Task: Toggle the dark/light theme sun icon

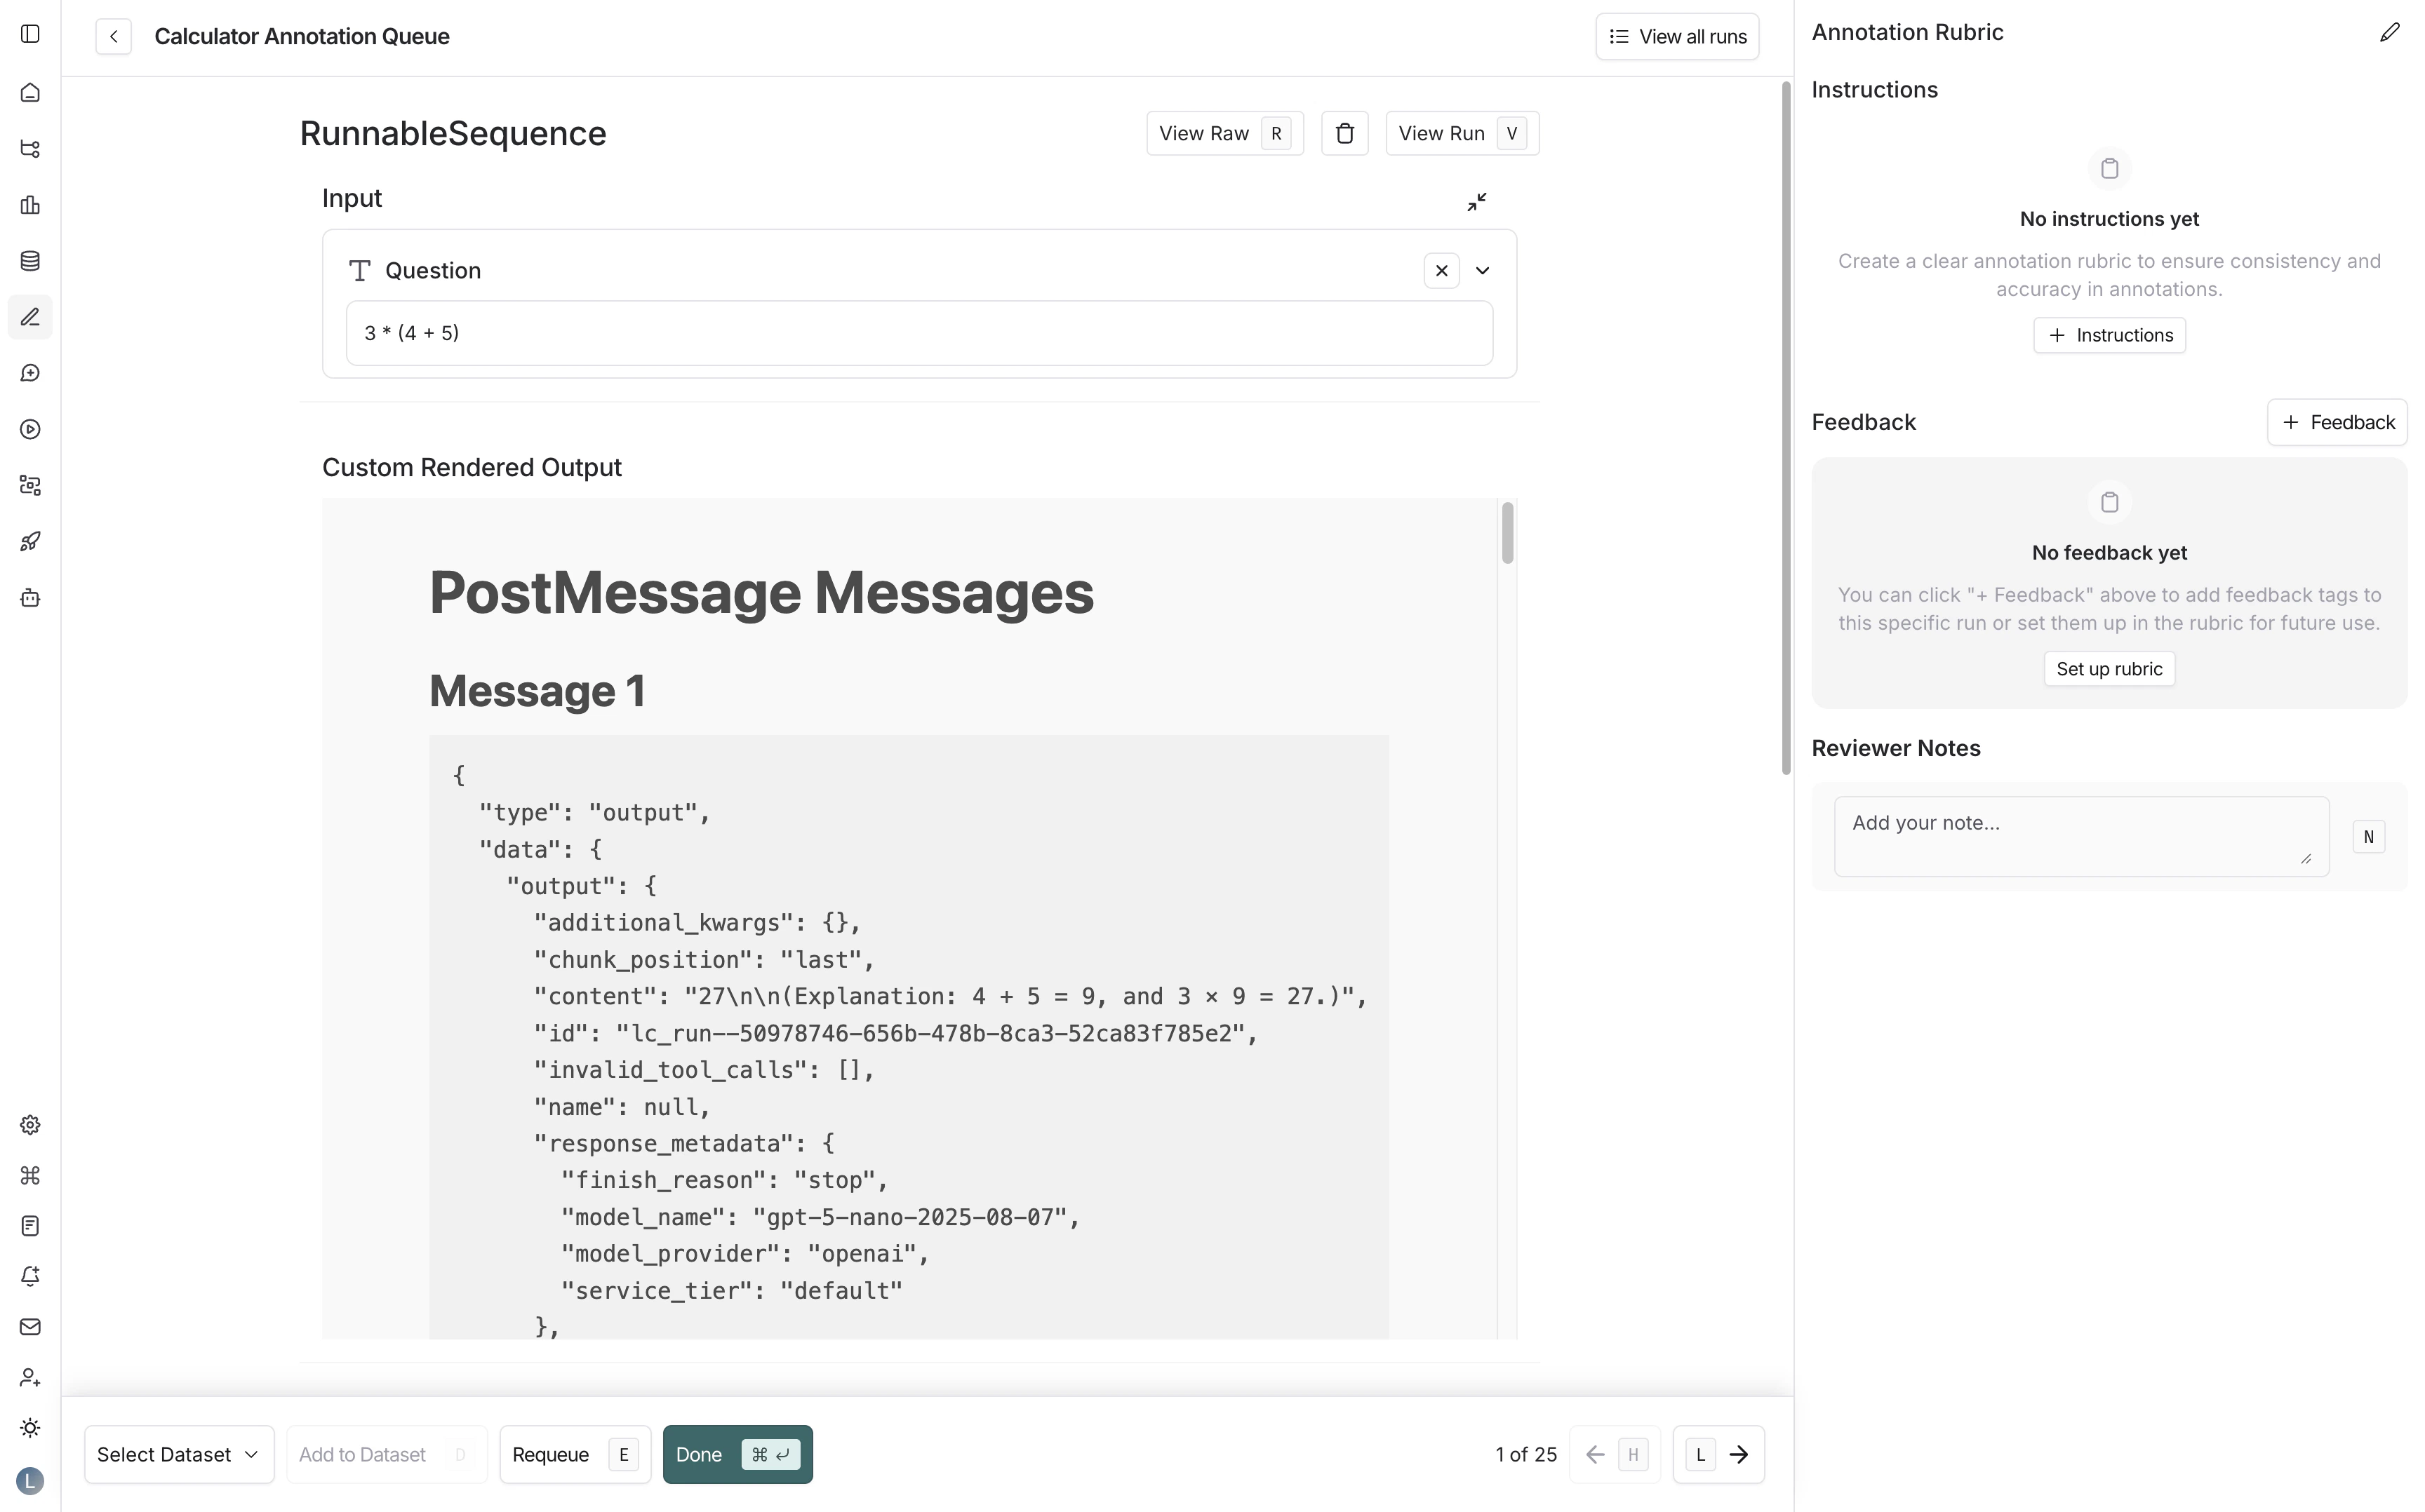Action: point(29,1428)
